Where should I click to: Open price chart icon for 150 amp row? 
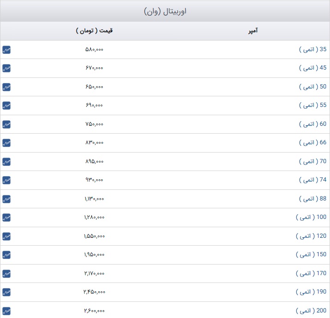point(6,255)
